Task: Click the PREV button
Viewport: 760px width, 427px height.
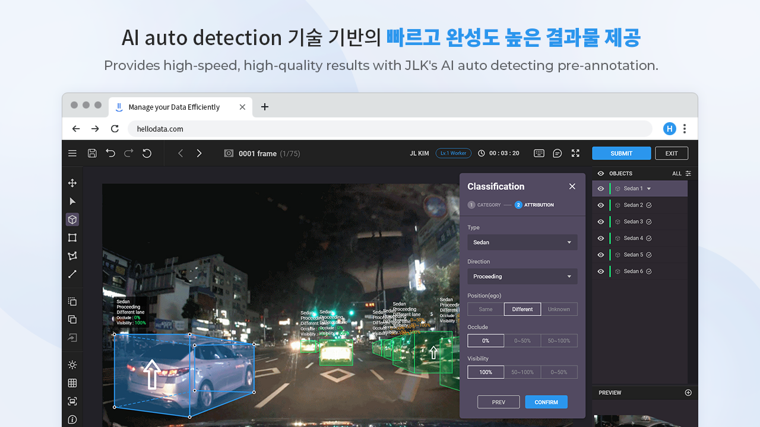Action: point(499,402)
